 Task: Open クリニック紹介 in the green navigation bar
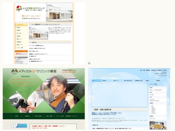[60, 116]
